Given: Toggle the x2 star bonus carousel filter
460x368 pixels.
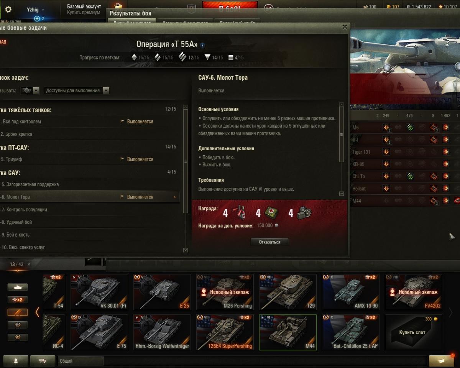Looking at the screenshot, I should click(18, 300).
